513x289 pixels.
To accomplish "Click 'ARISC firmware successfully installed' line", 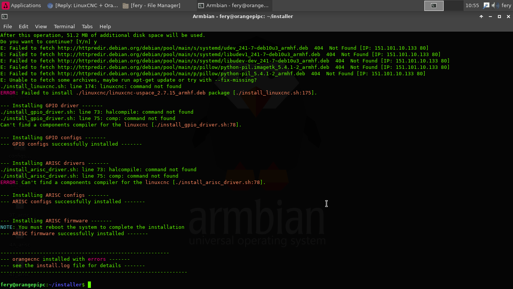I will click(x=74, y=234).
